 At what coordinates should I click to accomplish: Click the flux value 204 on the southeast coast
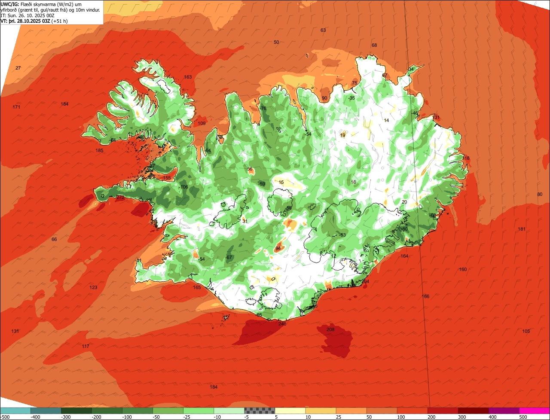(366, 281)
